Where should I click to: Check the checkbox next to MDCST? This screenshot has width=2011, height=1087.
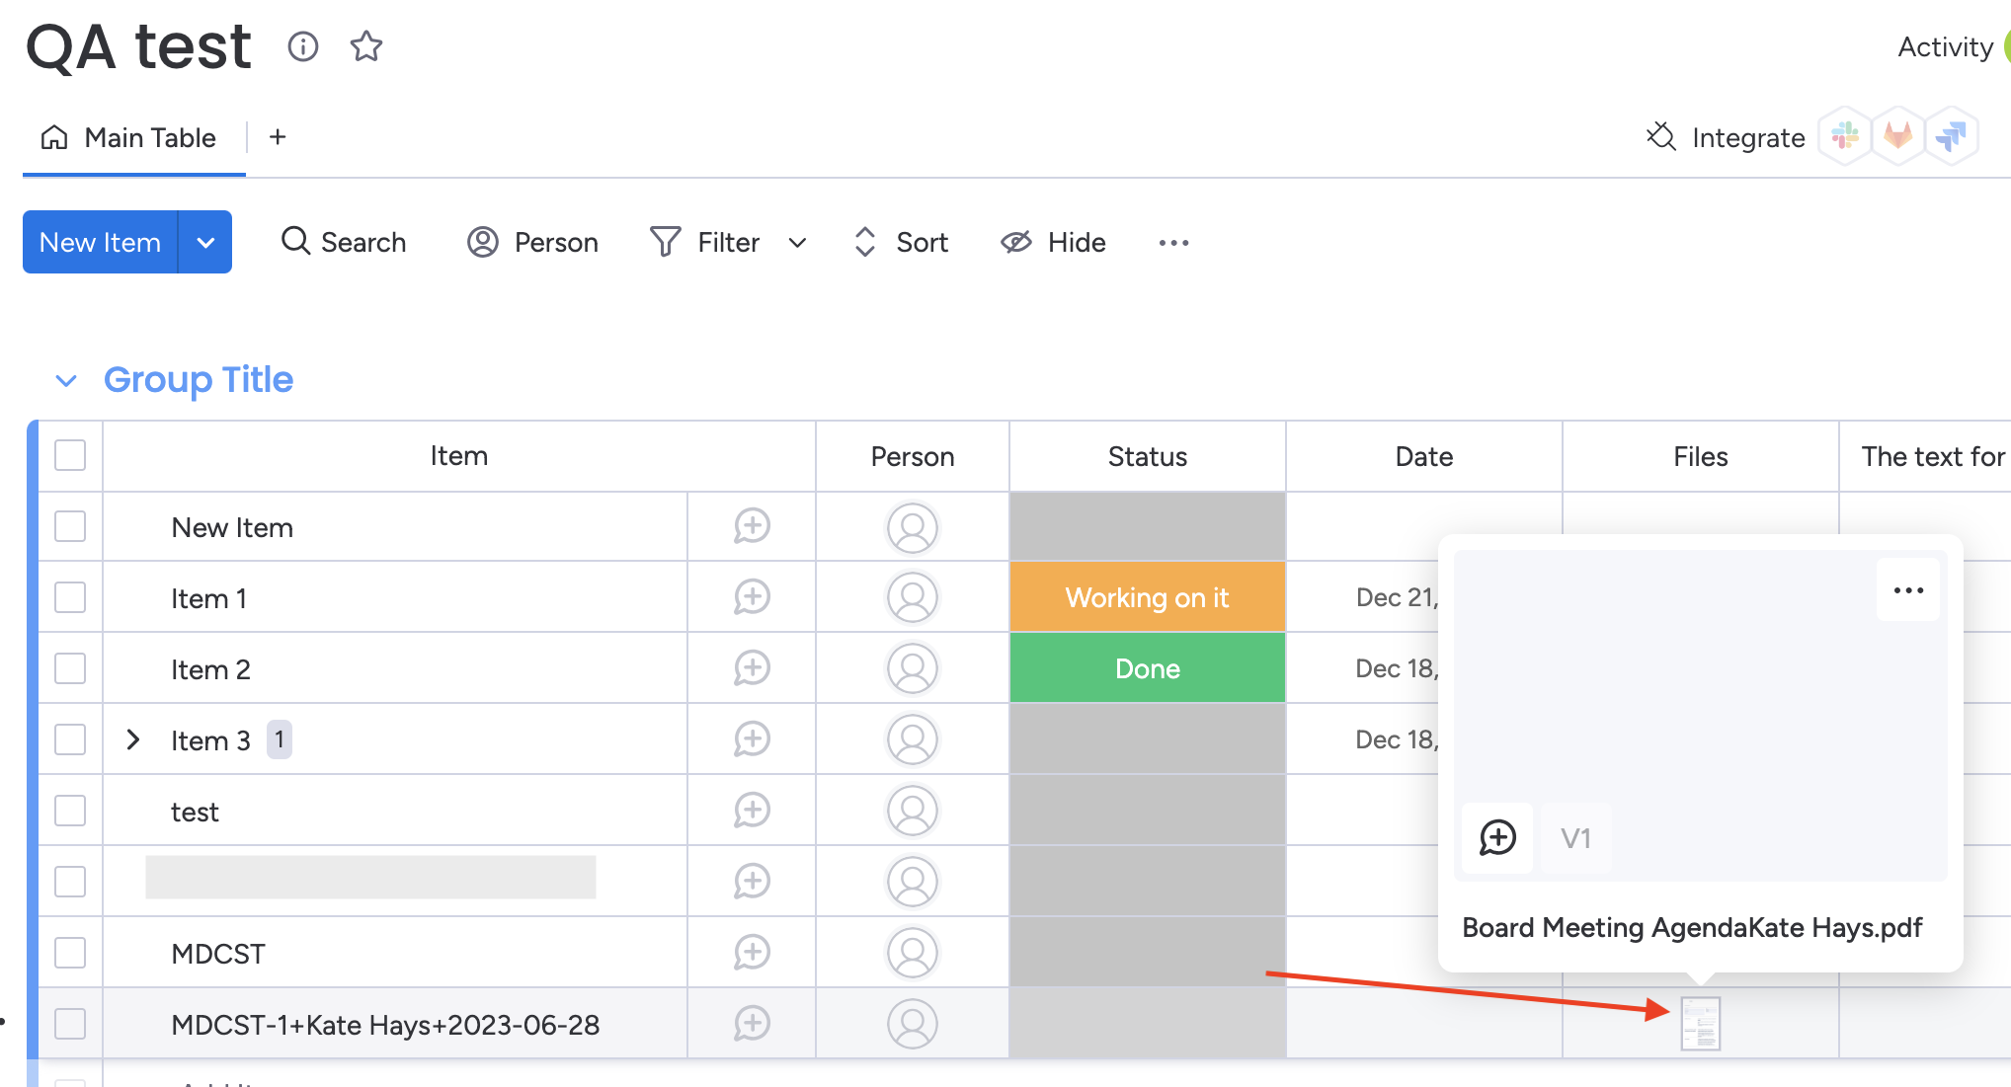point(70,952)
